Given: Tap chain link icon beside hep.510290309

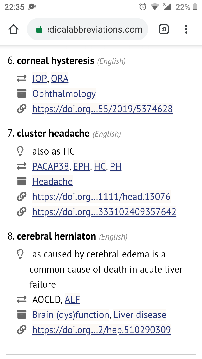Looking at the screenshot, I should (x=22, y=330).
